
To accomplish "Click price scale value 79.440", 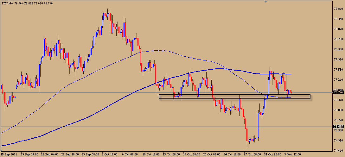I will [x=339, y=19].
